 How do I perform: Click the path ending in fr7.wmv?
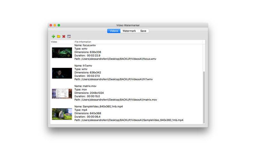[x=114, y=79]
